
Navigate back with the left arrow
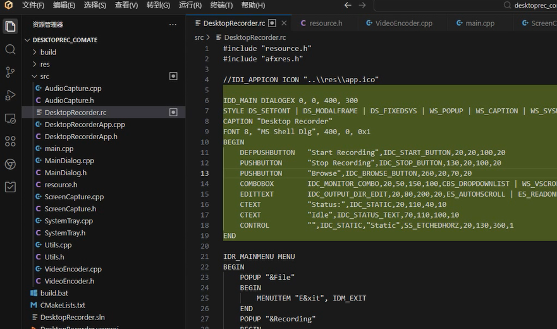(348, 5)
